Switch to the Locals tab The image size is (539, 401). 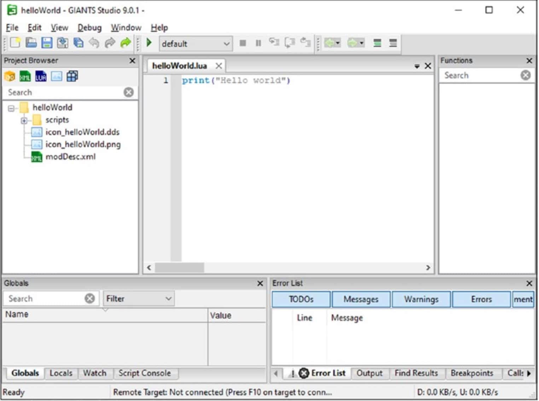[61, 374]
